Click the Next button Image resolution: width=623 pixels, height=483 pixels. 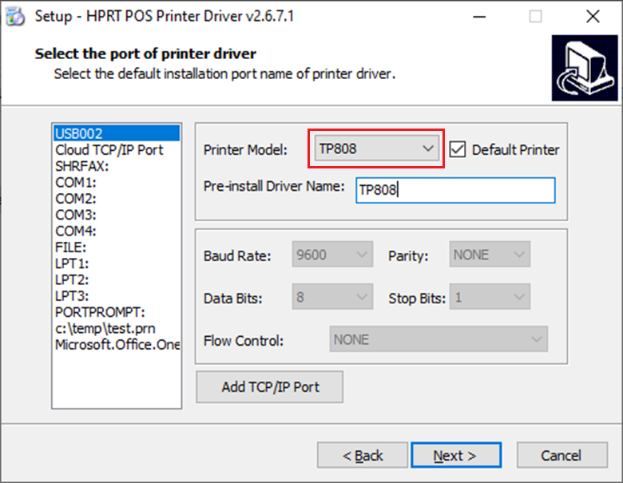coord(455,455)
